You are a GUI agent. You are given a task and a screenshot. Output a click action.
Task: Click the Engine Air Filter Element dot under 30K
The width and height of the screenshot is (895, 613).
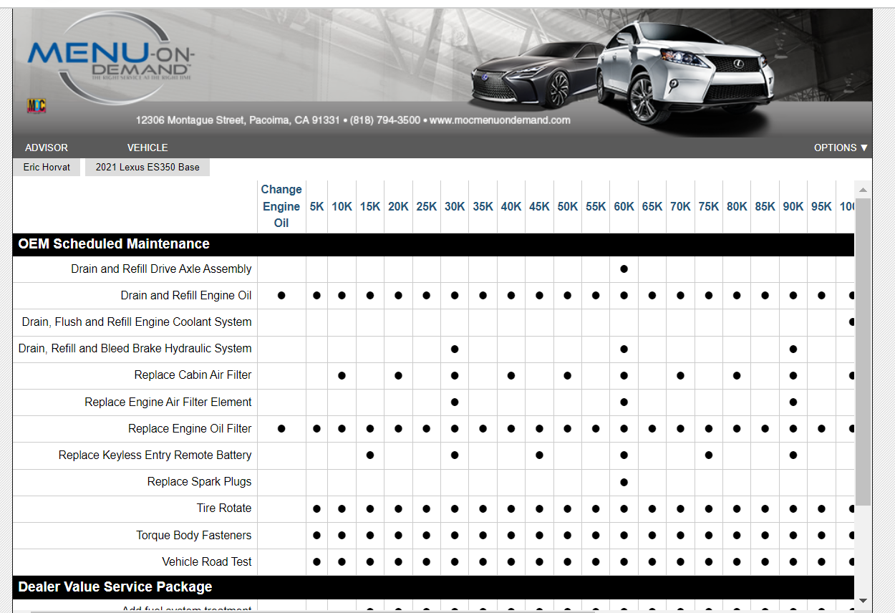pos(455,402)
